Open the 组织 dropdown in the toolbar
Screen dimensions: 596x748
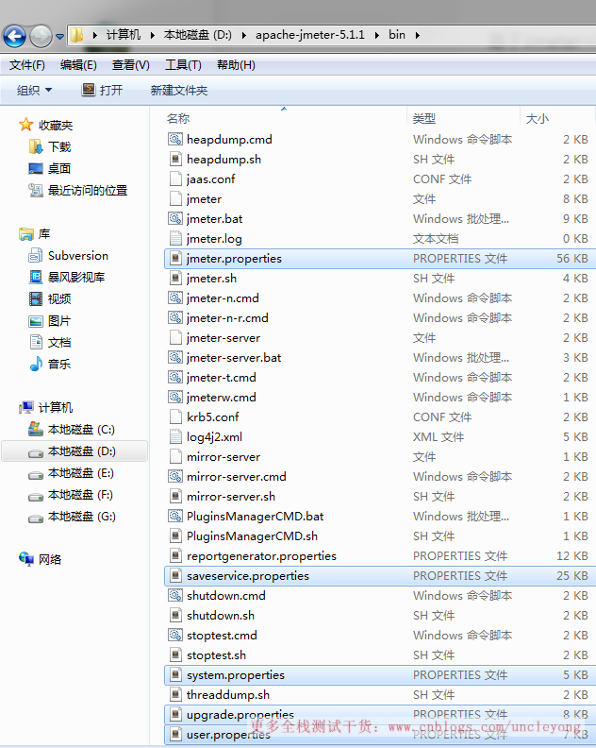[34, 90]
